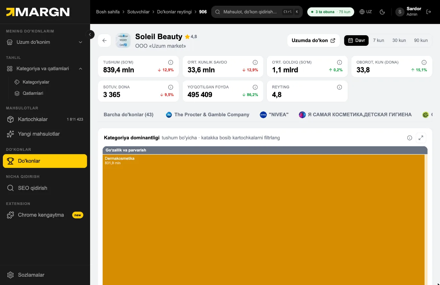The height and width of the screenshot is (285, 440).
Task: Go to Bosh sahifa breadcrumb
Action: [x=108, y=12]
